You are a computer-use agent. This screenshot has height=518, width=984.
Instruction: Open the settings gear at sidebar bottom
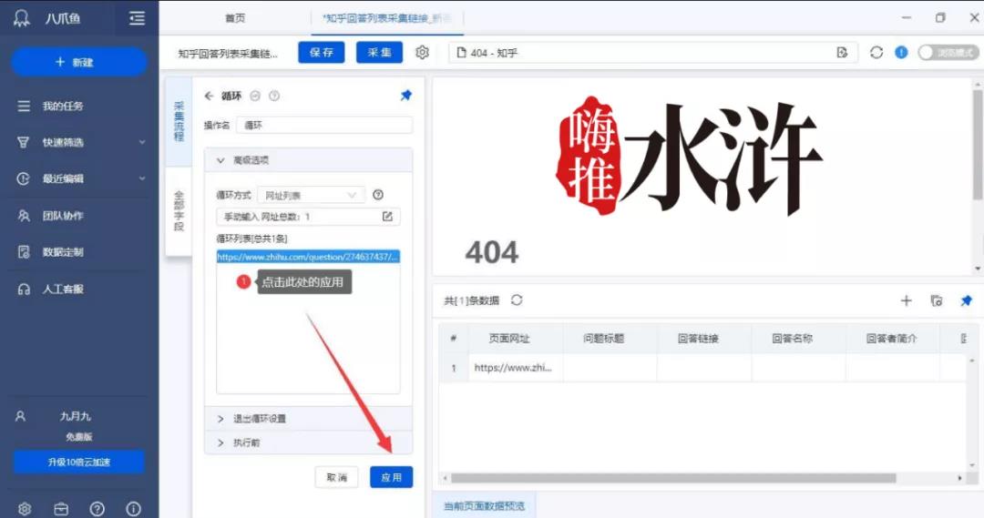(25, 509)
